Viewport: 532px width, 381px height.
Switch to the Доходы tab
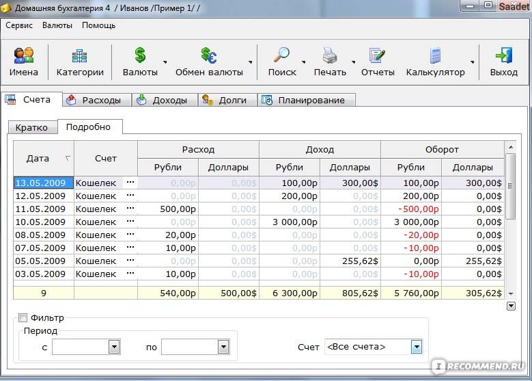[x=165, y=101]
